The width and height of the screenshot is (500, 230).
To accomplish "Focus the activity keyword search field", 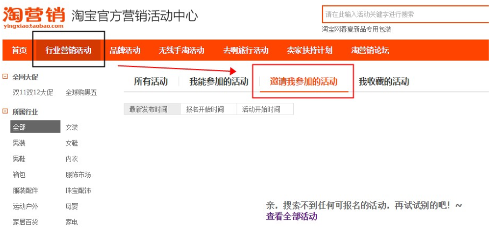I will [x=405, y=15].
